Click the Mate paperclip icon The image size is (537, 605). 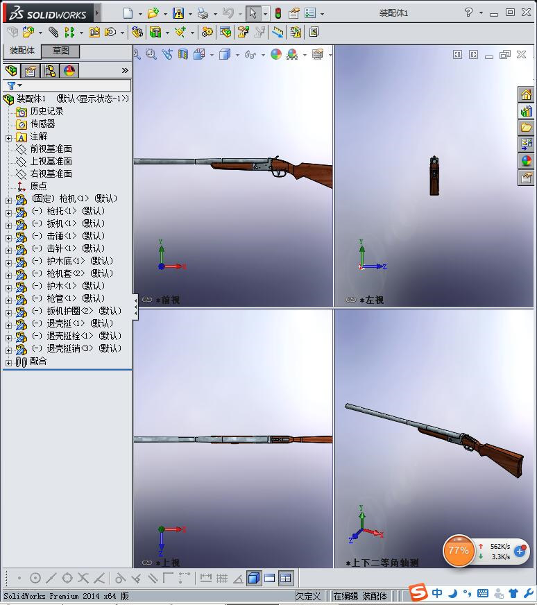(53, 32)
